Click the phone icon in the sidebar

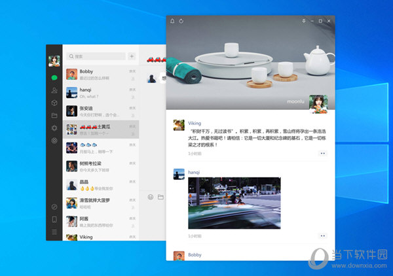[x=54, y=219]
